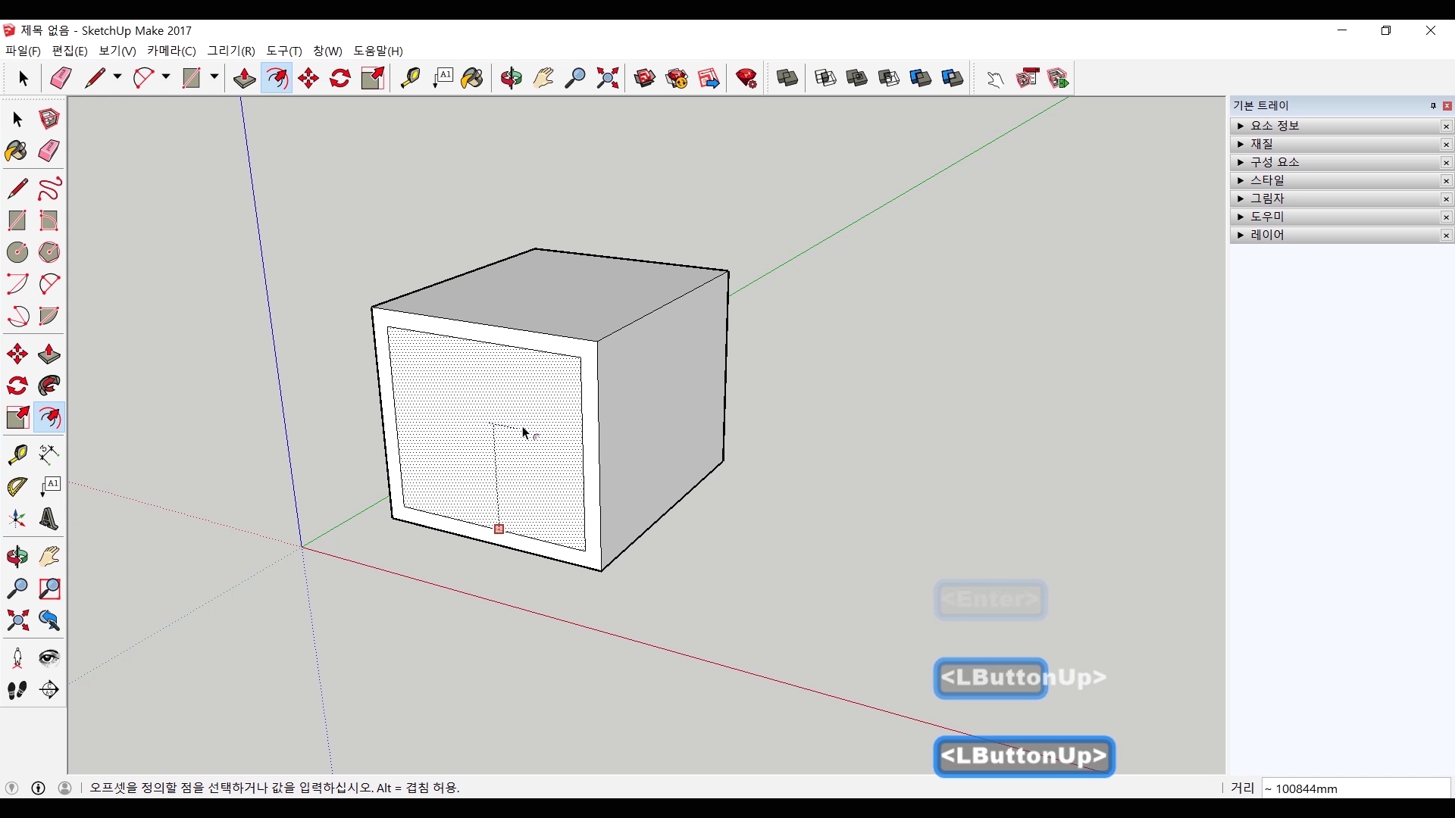1455x818 pixels.
Task: Select the Eraser tool in top toolbar
Action: coord(61,78)
